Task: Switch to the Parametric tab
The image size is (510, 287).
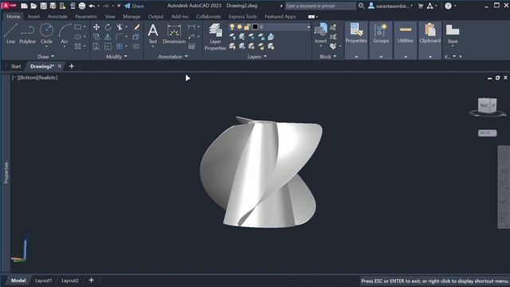Action: click(86, 16)
